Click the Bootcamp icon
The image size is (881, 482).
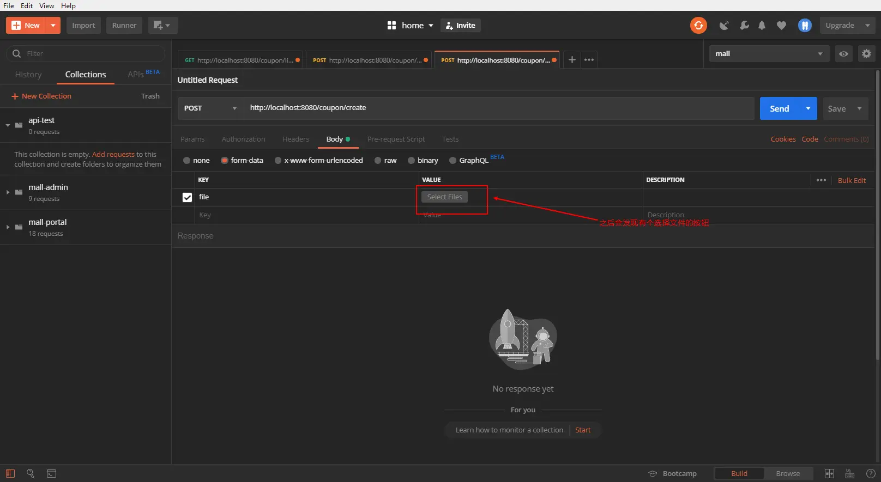[x=653, y=473]
